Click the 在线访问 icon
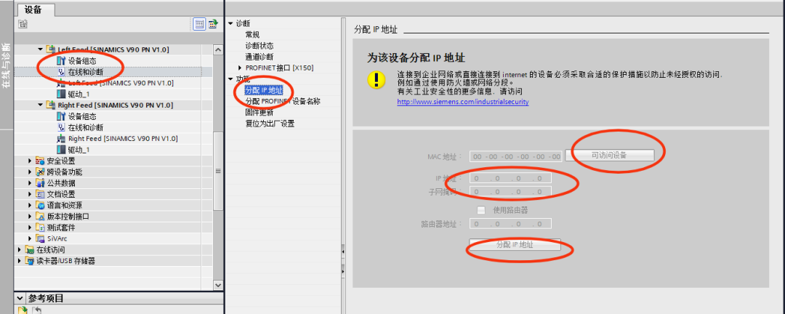The height and width of the screenshot is (314, 785). click(30, 249)
